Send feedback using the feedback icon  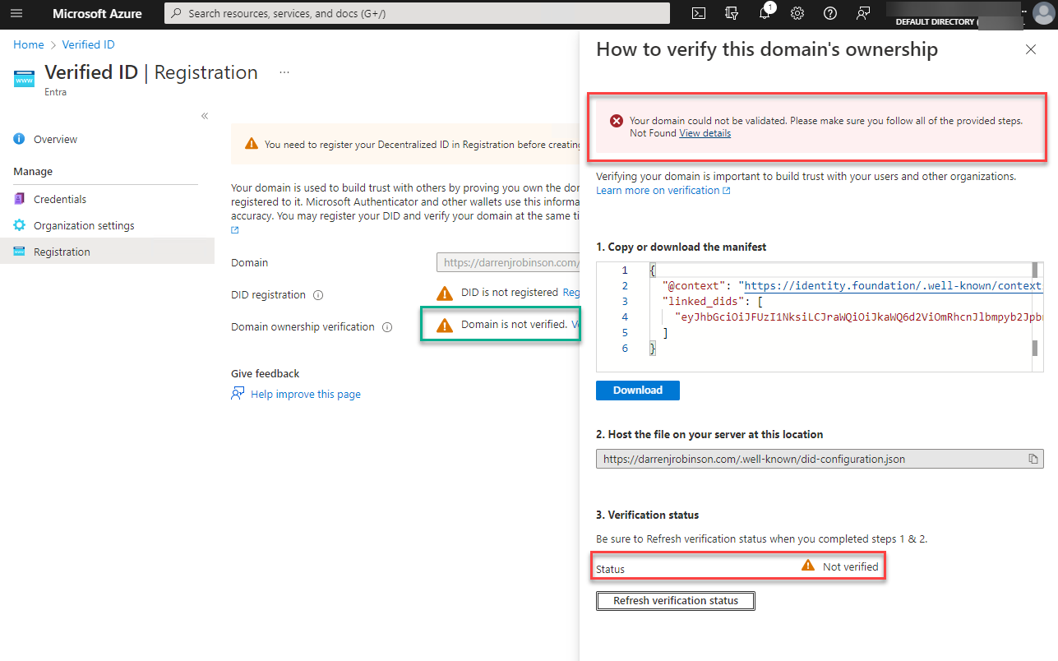[x=862, y=13]
